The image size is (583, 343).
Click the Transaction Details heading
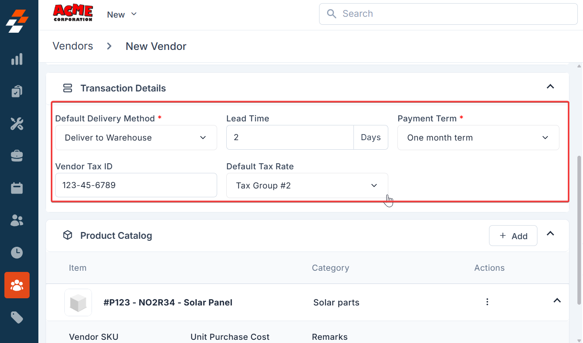123,88
